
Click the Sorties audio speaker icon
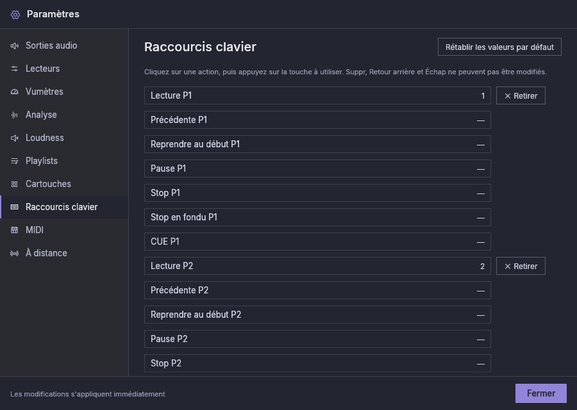click(14, 45)
